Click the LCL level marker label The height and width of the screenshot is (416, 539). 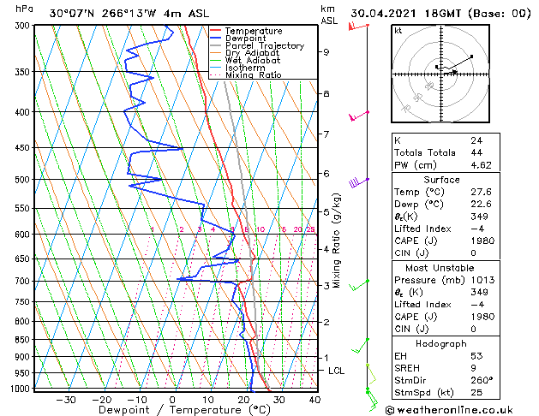(x=336, y=371)
